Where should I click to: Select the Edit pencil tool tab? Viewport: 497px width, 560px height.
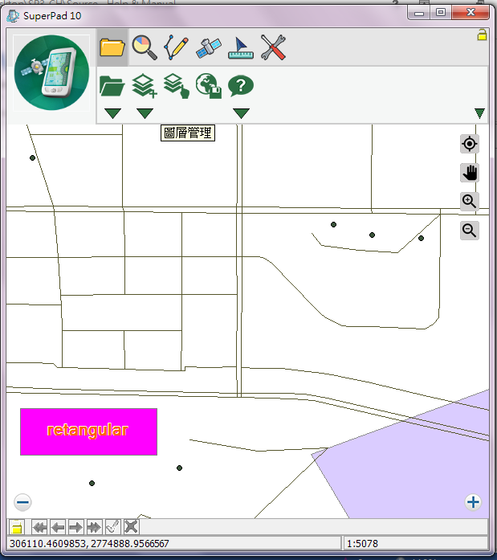pos(177,47)
